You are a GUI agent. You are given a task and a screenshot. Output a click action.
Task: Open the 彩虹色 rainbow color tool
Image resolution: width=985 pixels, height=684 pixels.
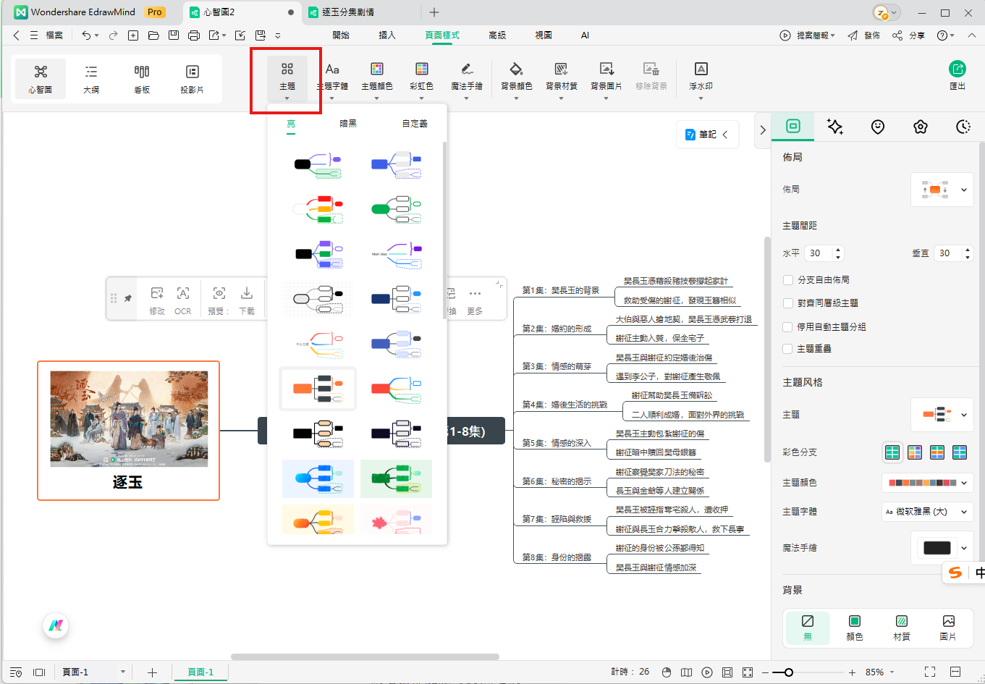click(x=421, y=76)
